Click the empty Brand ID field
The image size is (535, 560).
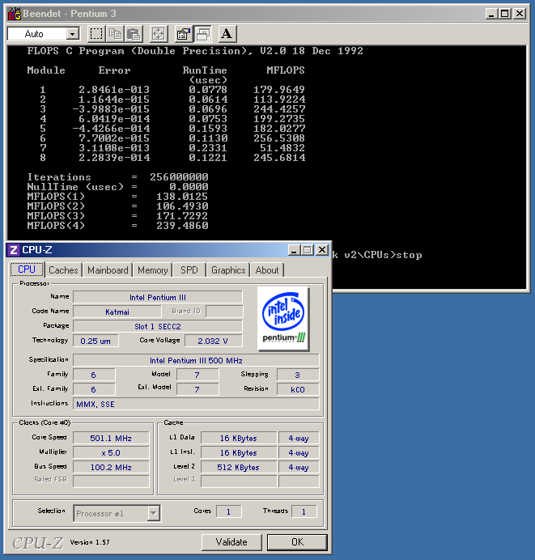(x=224, y=312)
